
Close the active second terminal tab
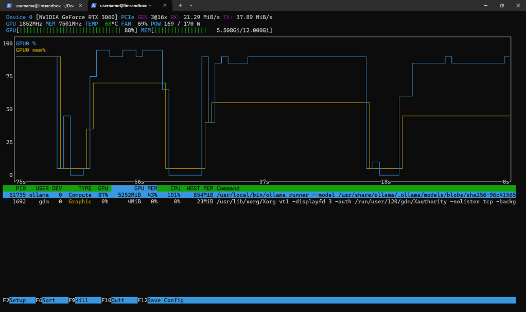(x=166, y=5)
